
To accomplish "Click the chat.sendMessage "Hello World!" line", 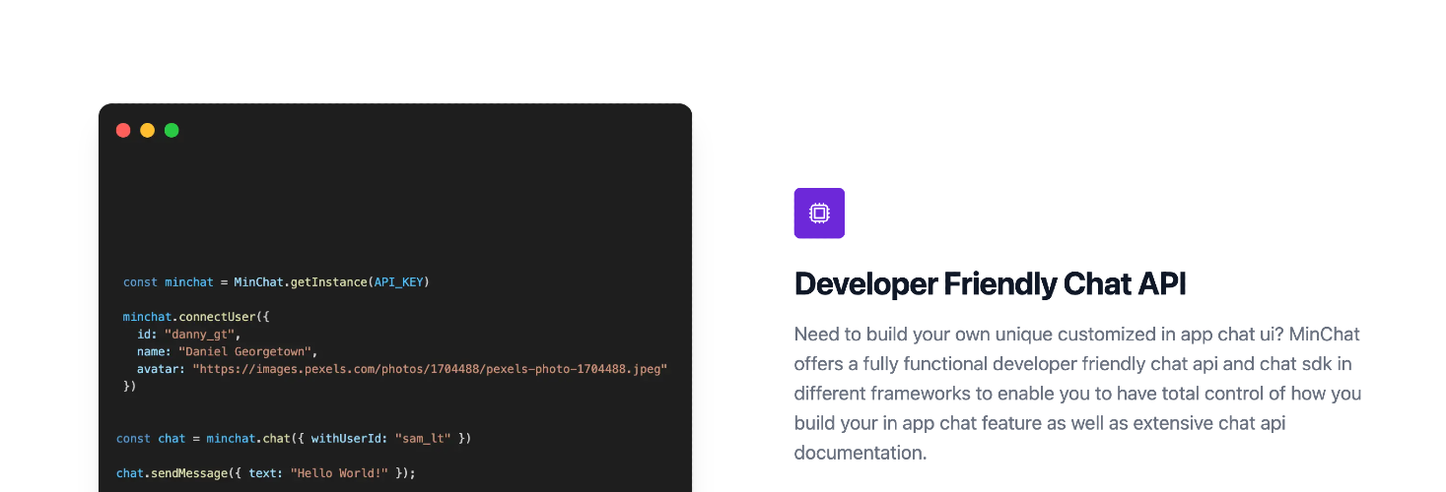I will pyautogui.click(x=266, y=473).
